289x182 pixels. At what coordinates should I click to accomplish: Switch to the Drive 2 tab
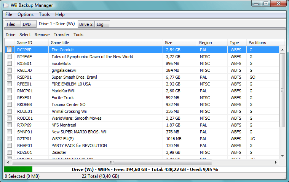coord(86,24)
